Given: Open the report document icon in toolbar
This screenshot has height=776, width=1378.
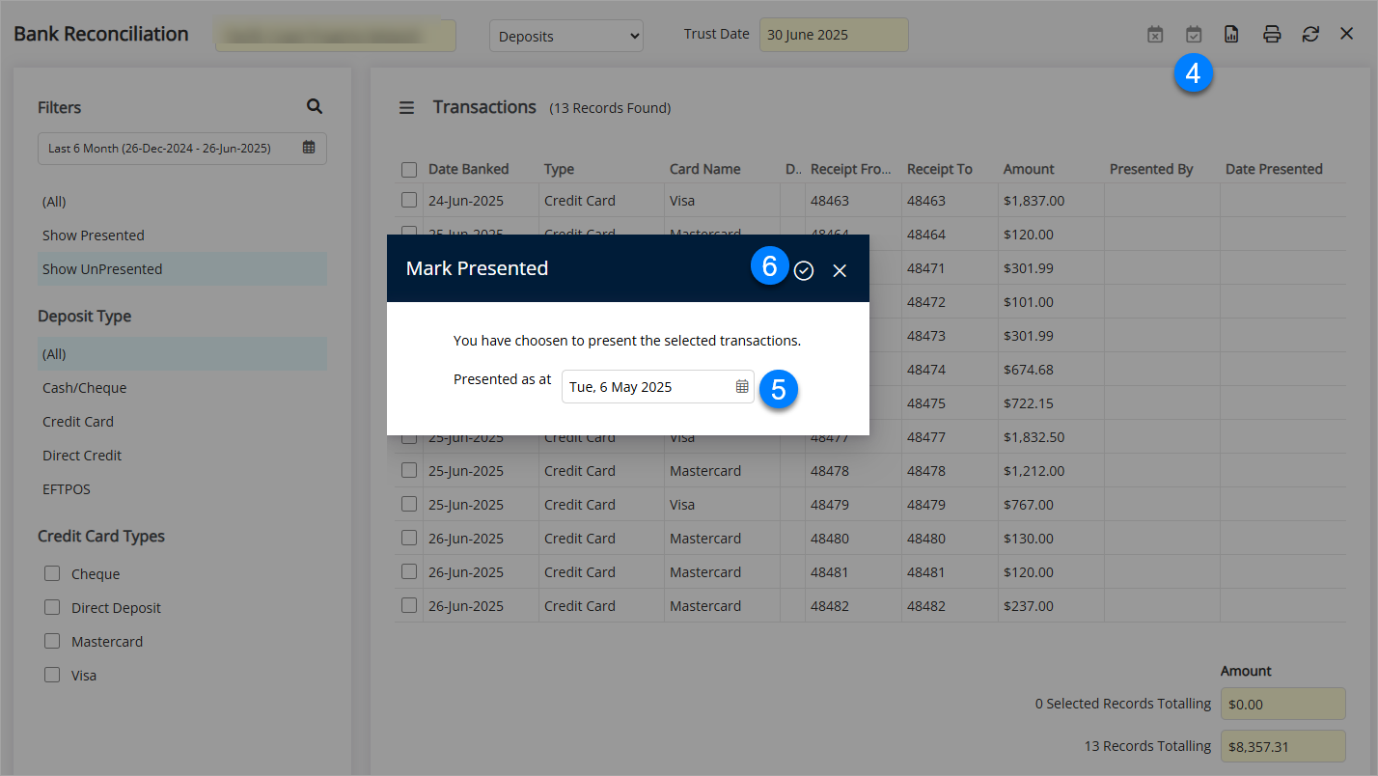Looking at the screenshot, I should [x=1231, y=35].
